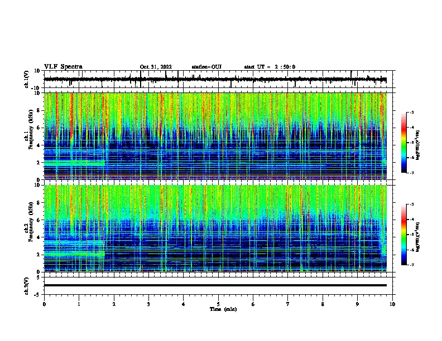The width and height of the screenshot is (442, 341).
Task: Click the "-3" label on upper colorbar
Action: pos(411,112)
